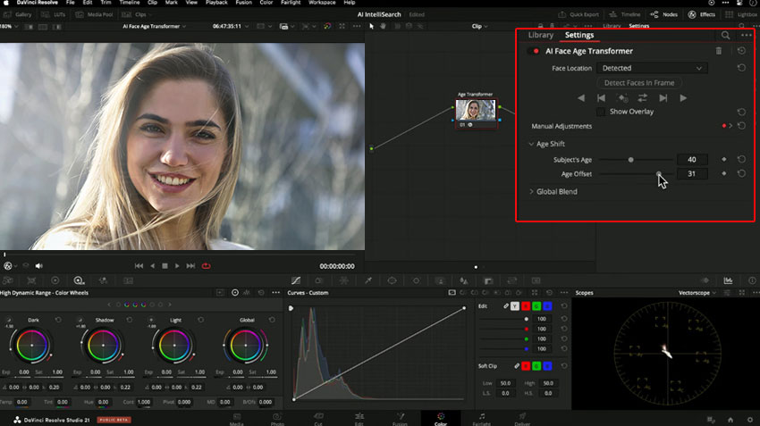Toggle the green curve channel in Edit
The height and width of the screenshot is (426, 760).
536,306
